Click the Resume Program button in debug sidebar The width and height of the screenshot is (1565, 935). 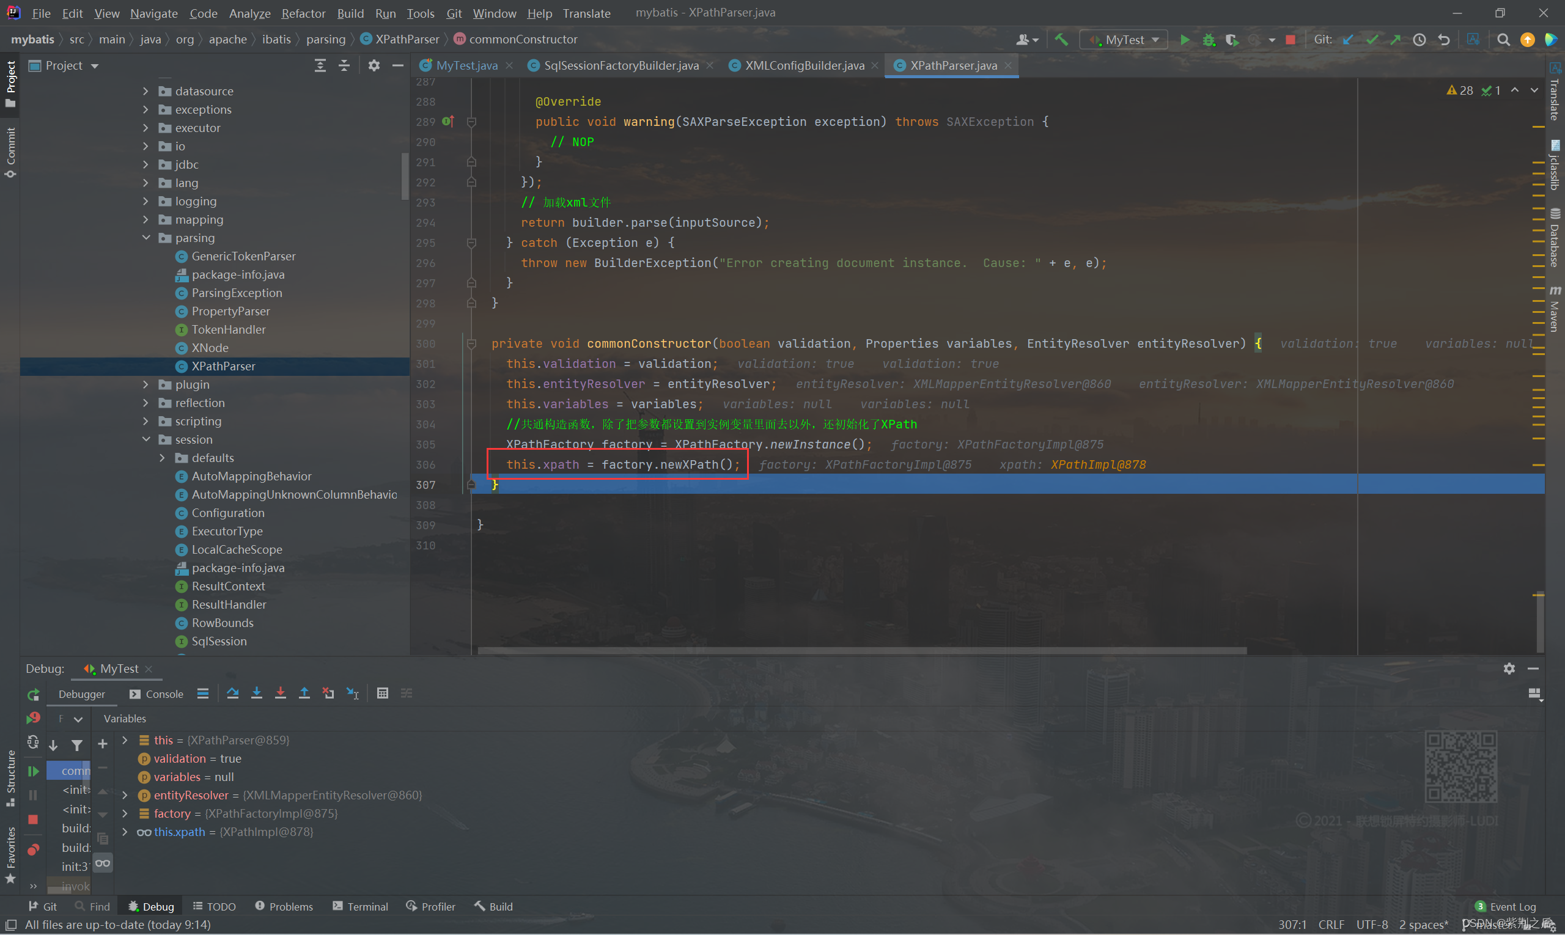coord(33,771)
